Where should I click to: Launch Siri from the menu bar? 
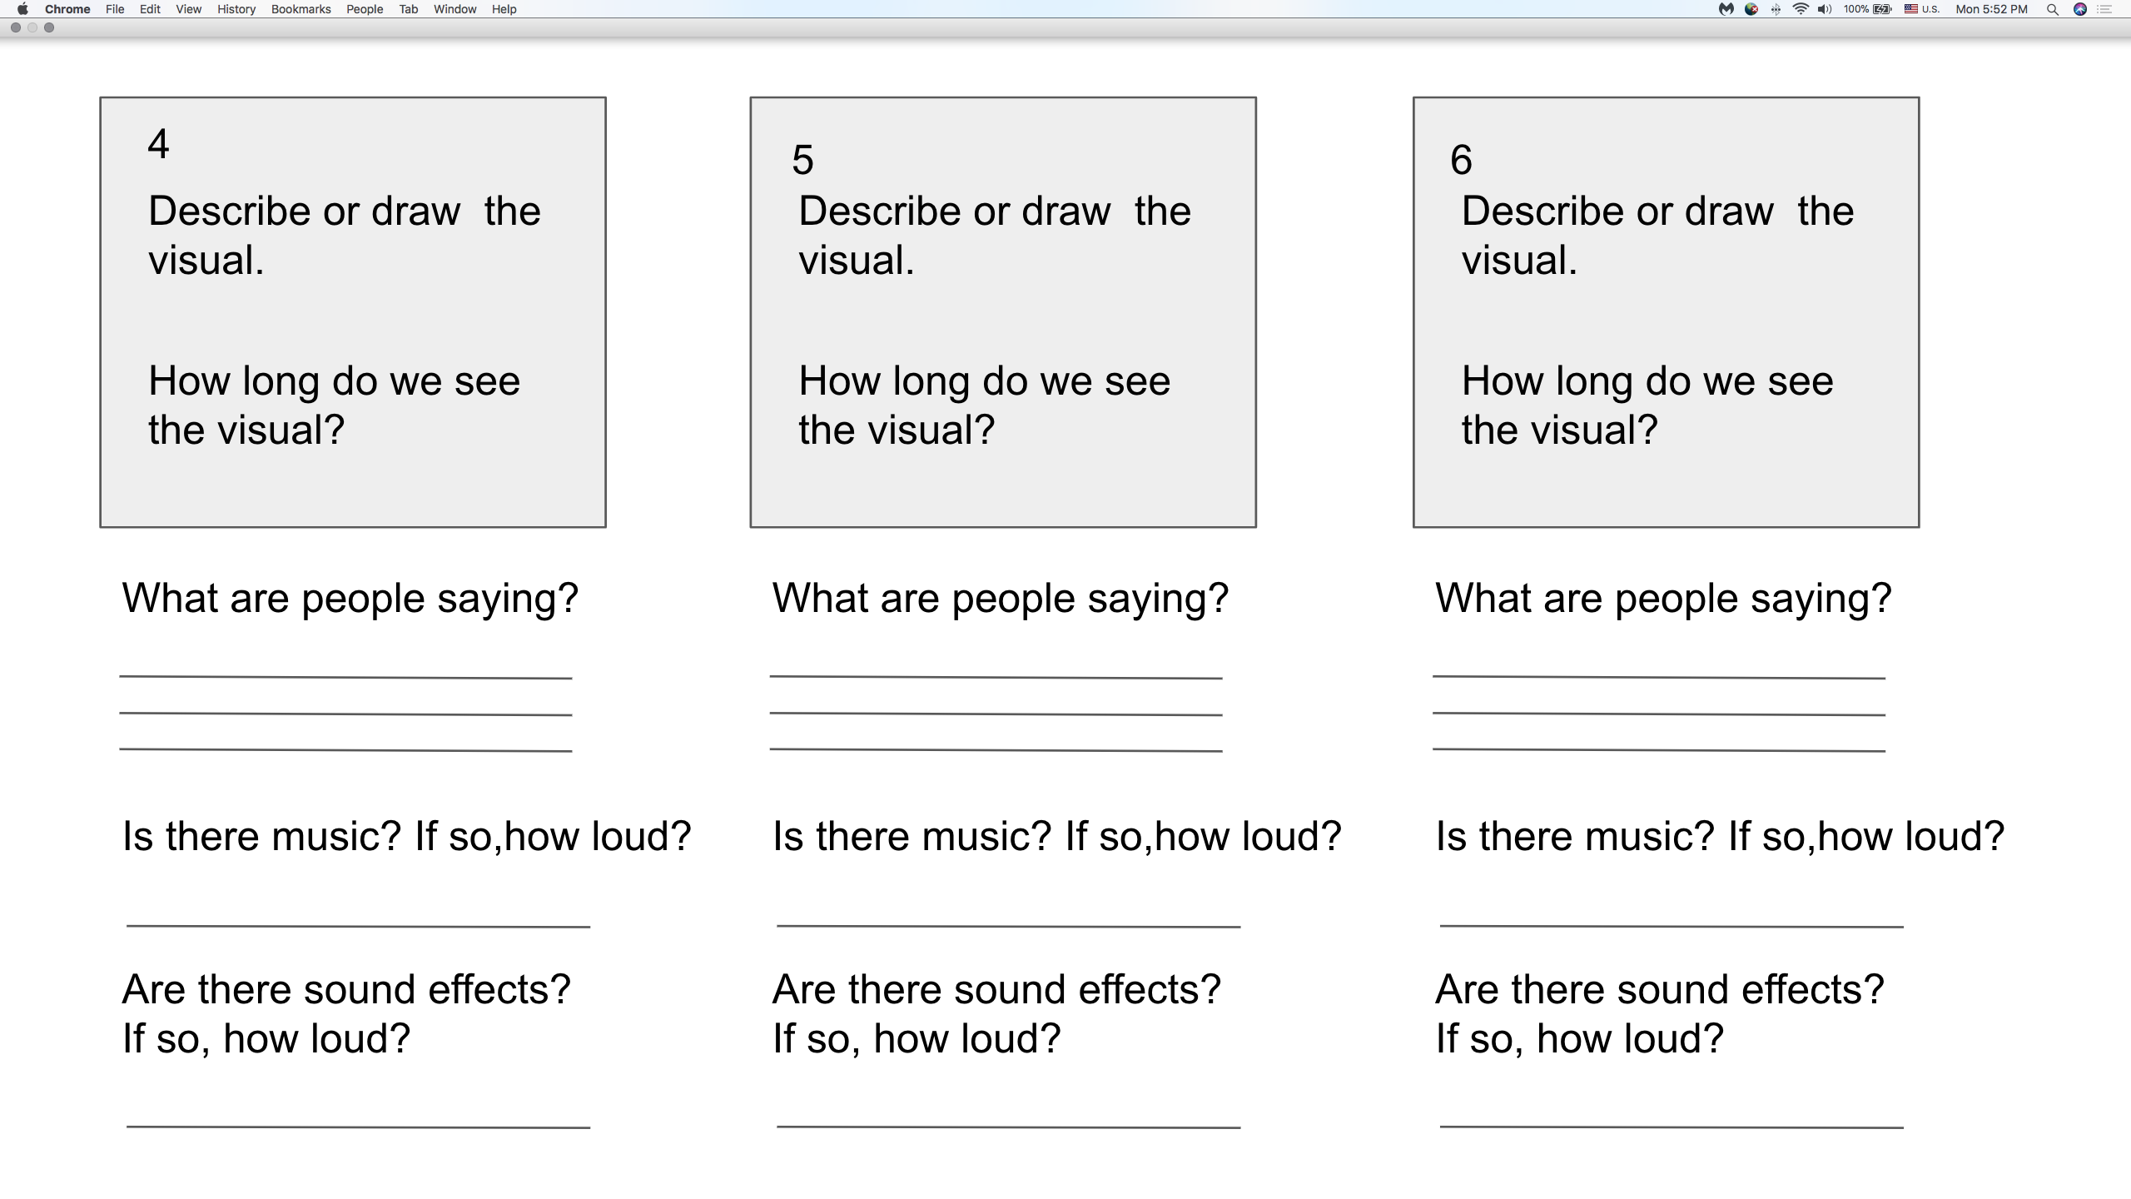click(2080, 9)
